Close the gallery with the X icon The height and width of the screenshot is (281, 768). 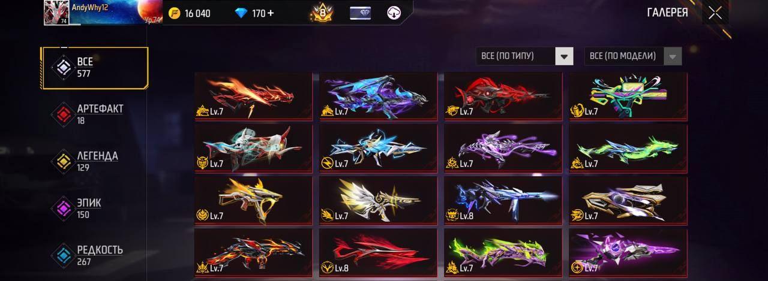click(715, 13)
